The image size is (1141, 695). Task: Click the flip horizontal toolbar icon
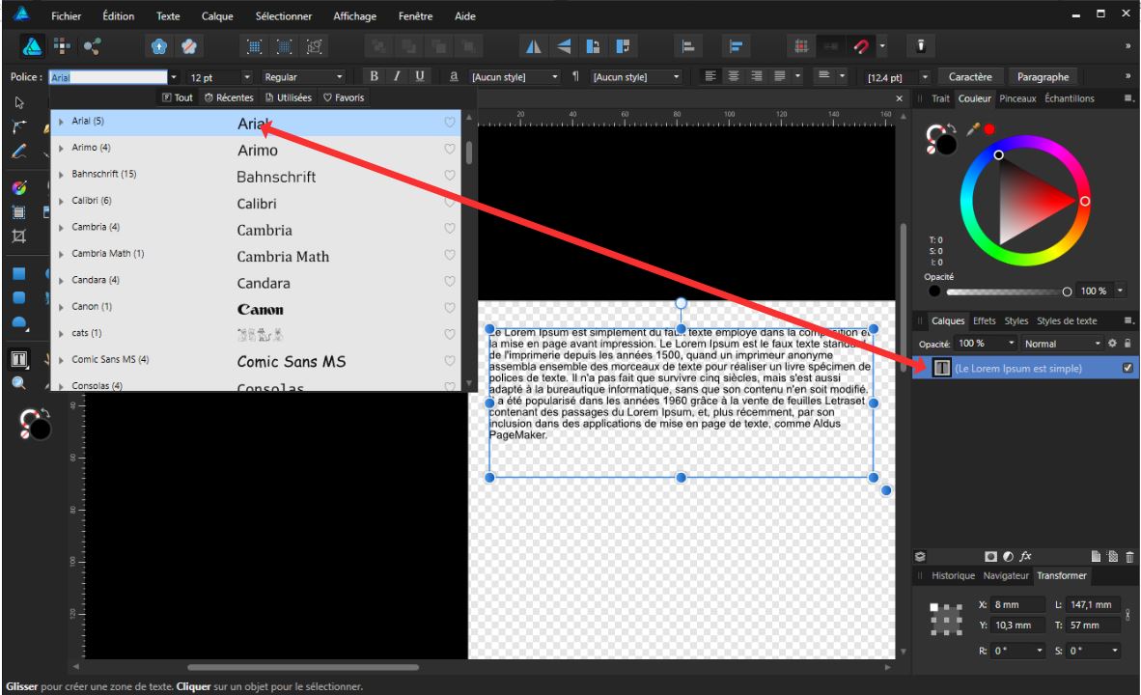tap(534, 46)
